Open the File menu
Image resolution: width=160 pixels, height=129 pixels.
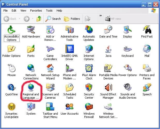tap(5, 11)
